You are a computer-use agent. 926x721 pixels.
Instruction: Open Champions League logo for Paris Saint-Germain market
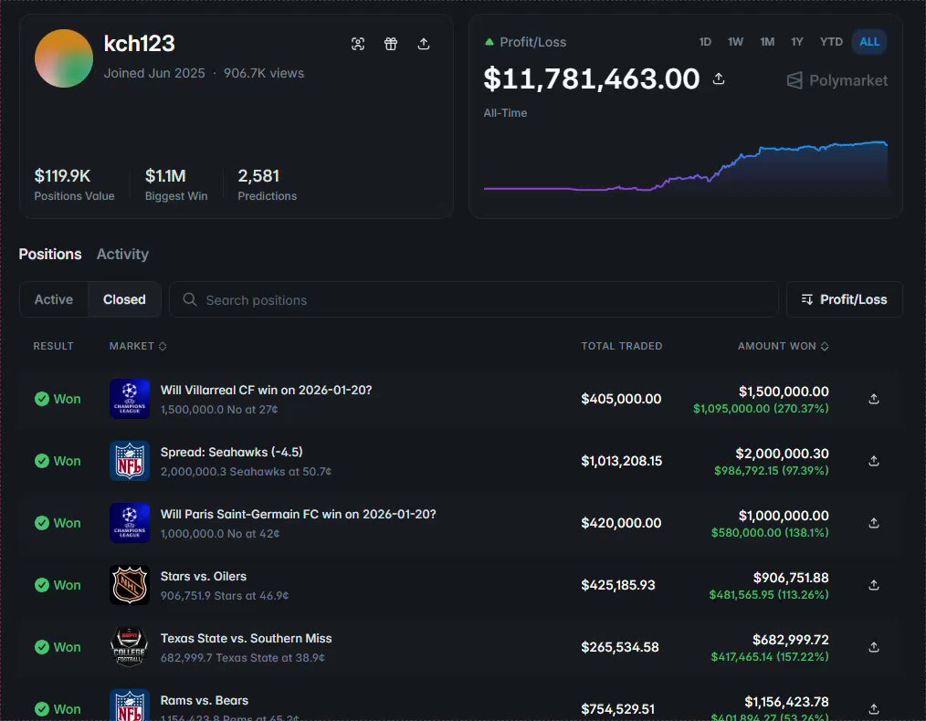click(130, 523)
